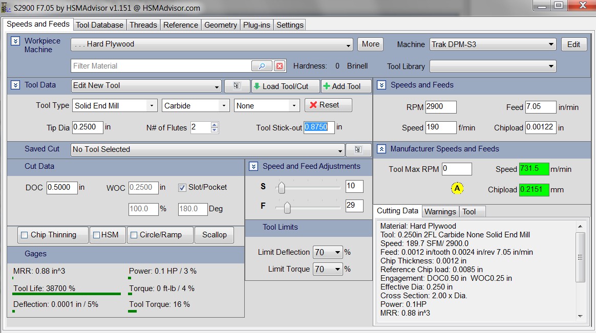Increase number of flutes with up arrow
The height and width of the screenshot is (333, 596).
(215, 125)
